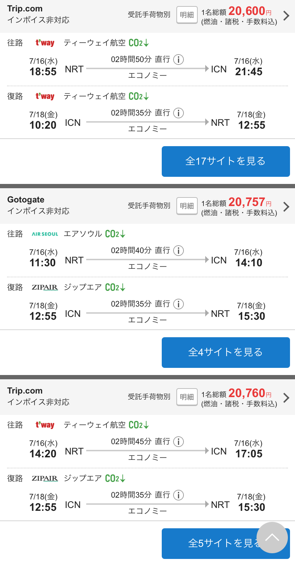The width and height of the screenshot is (295, 565).
Task: View all 17 sites button
Action: coord(226,161)
